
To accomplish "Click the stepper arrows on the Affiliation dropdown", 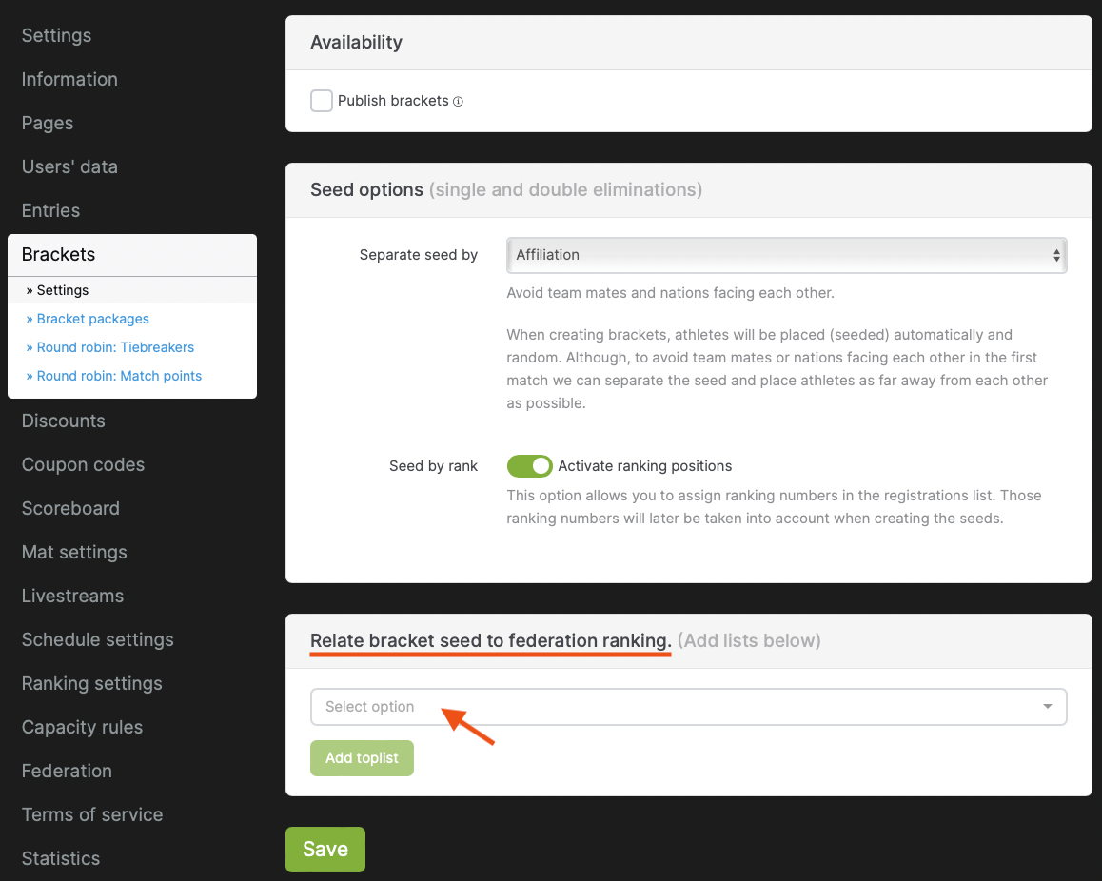I will (1056, 255).
